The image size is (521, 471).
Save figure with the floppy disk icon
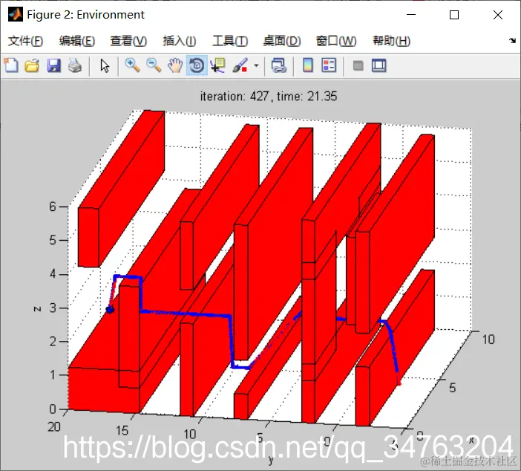(x=53, y=65)
